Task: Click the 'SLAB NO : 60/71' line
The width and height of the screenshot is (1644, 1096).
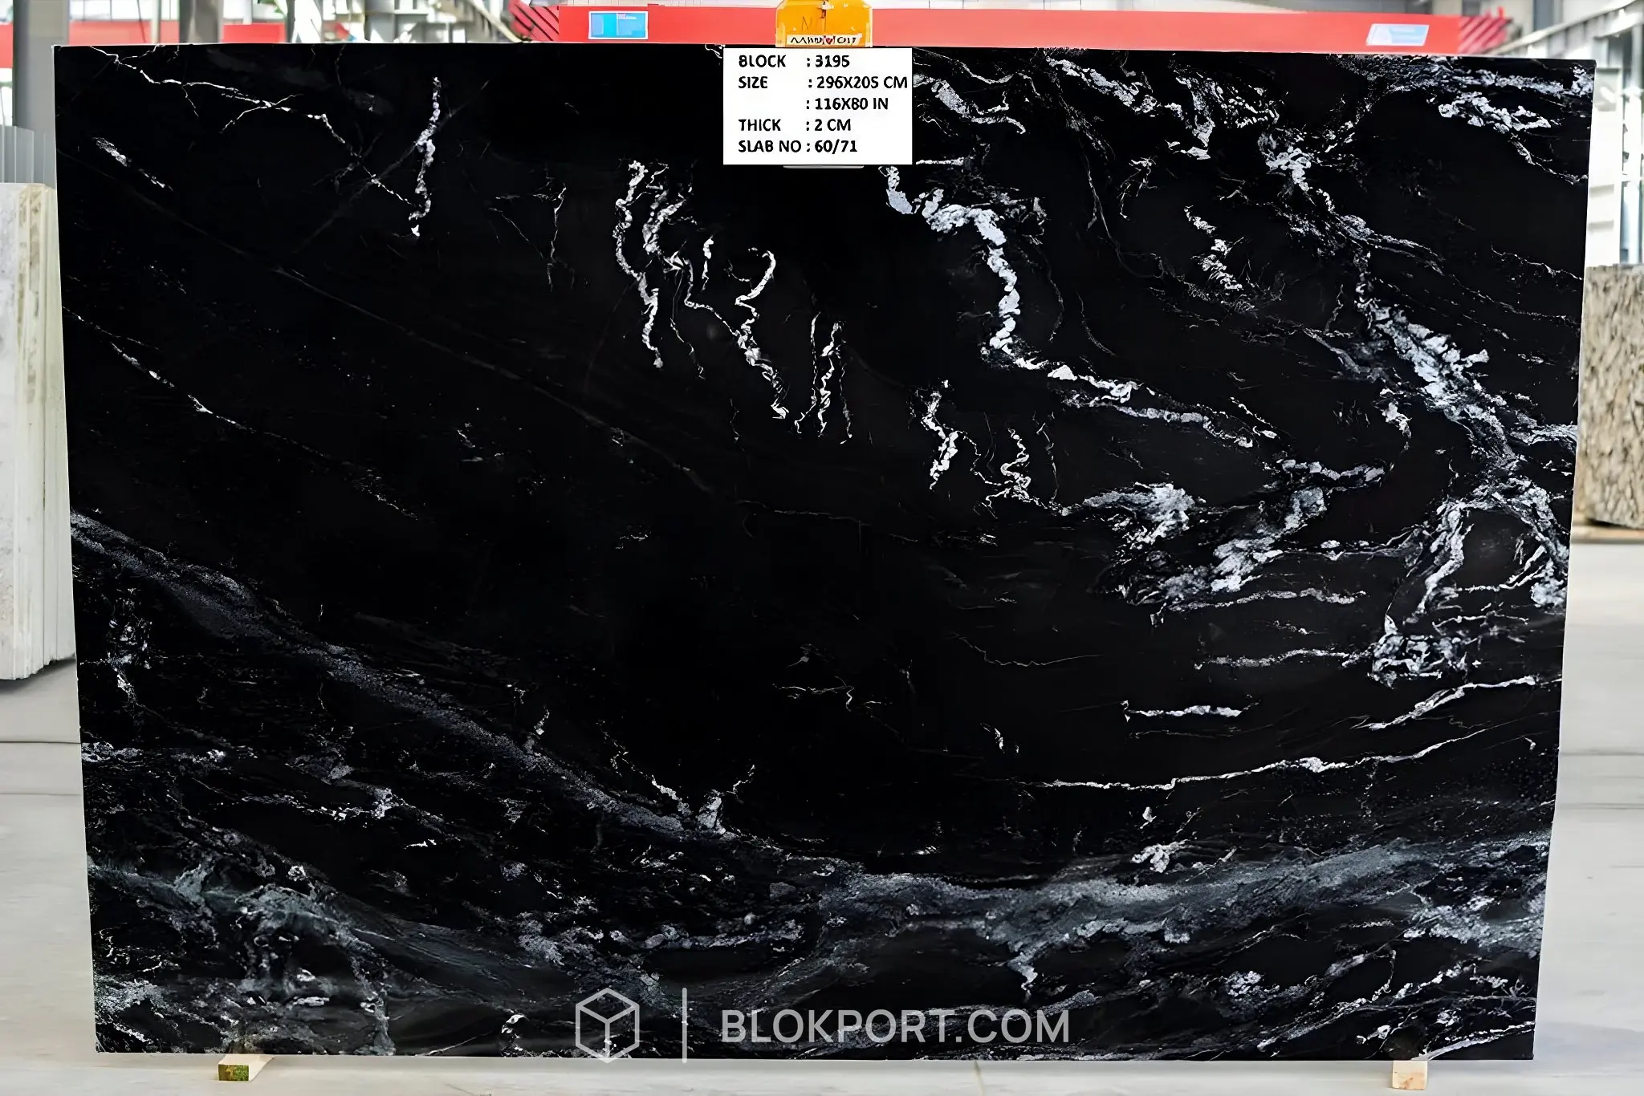Action: (x=798, y=146)
